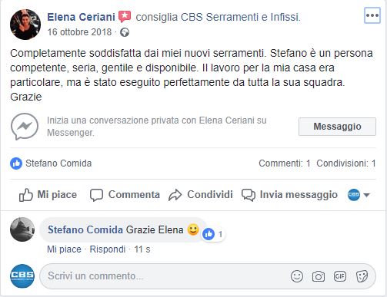Click the public globe audience icon

point(125,32)
